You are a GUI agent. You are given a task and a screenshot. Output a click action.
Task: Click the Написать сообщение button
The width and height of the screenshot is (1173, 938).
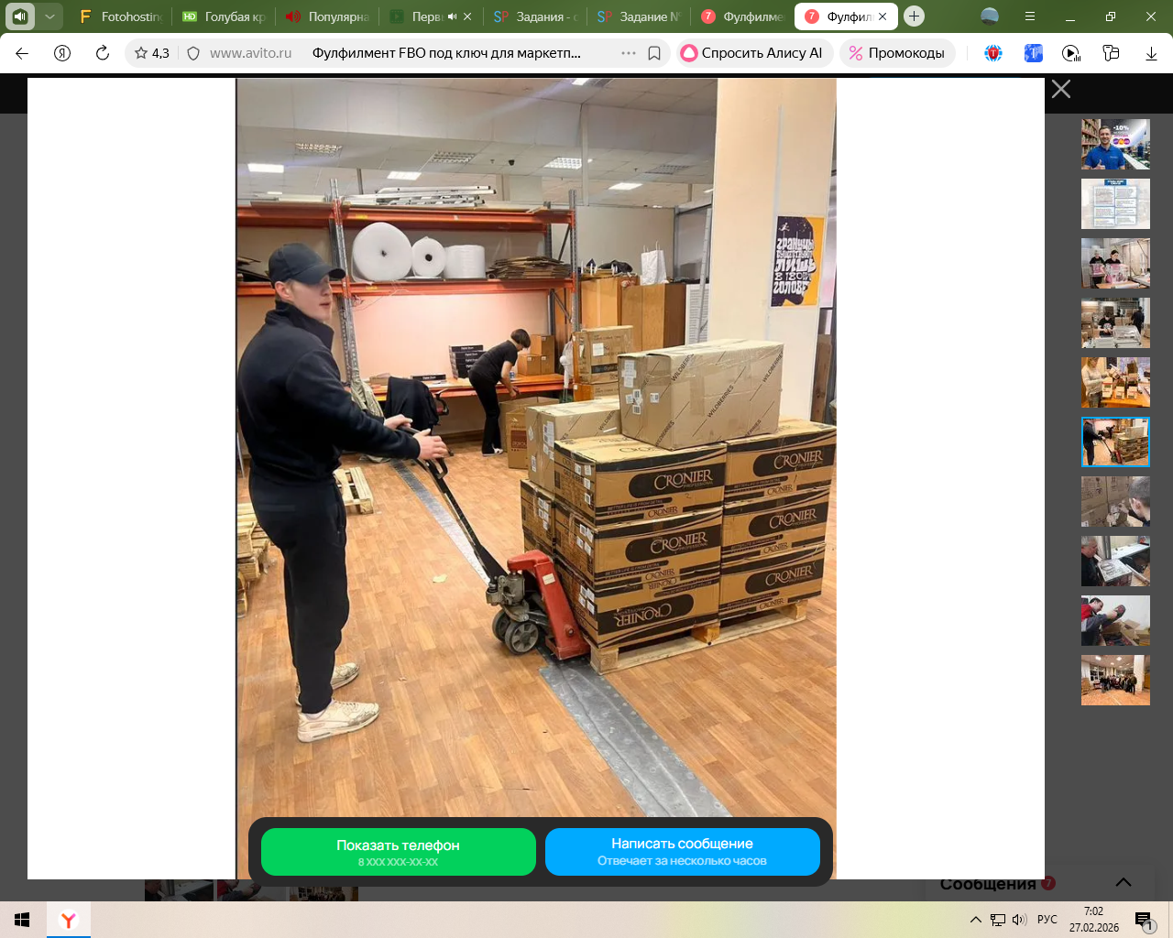pos(682,851)
